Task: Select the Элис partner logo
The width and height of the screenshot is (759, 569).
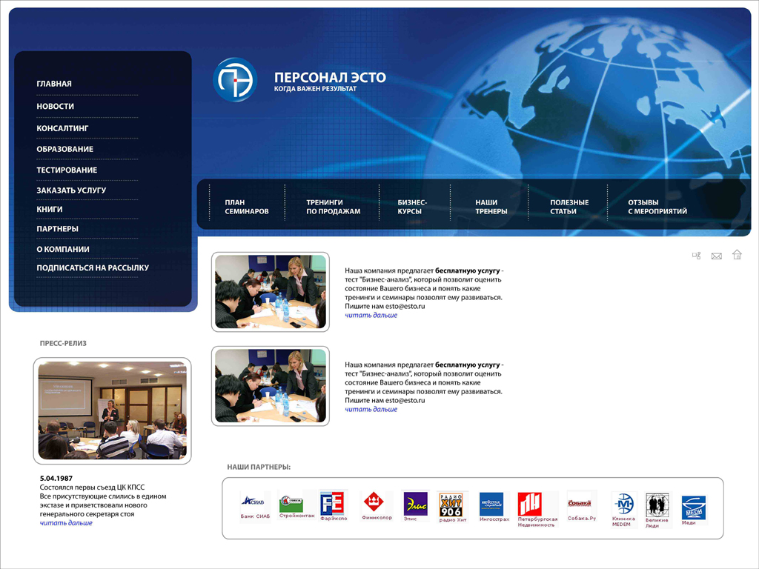Action: (415, 506)
